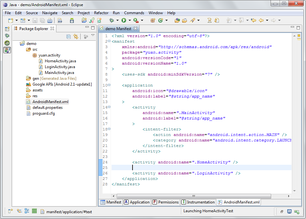Click the Run External Tools icon
Viewport: 306px width, 219px height.
(x=136, y=20)
